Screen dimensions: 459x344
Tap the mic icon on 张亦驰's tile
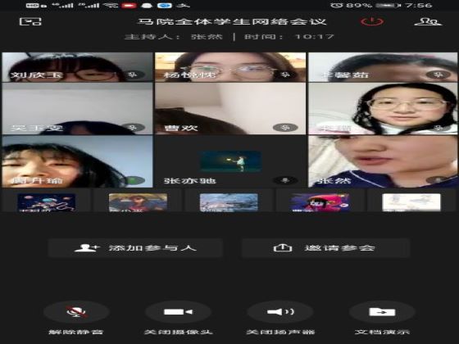click(285, 180)
